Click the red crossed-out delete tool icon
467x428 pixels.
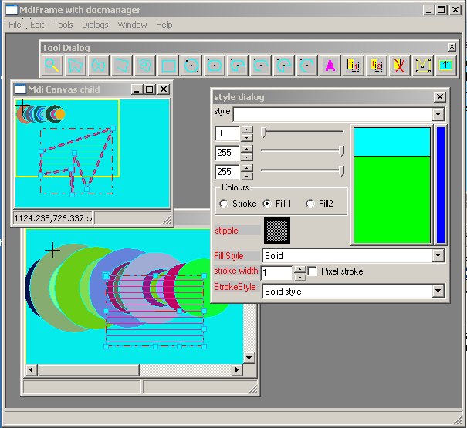click(399, 66)
